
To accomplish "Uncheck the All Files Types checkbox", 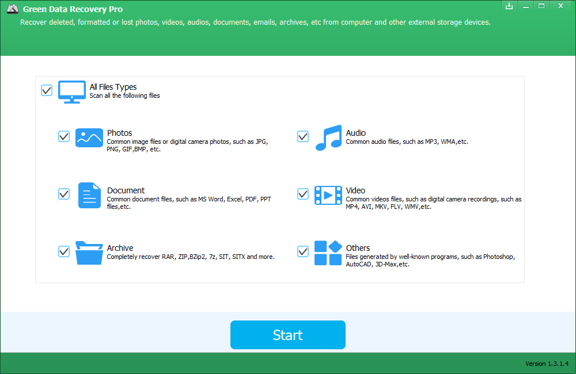I will 47,90.
